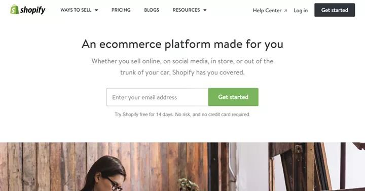Click the Try Shopify free for 14 days text
This screenshot has width=365, height=191.
pos(182,114)
